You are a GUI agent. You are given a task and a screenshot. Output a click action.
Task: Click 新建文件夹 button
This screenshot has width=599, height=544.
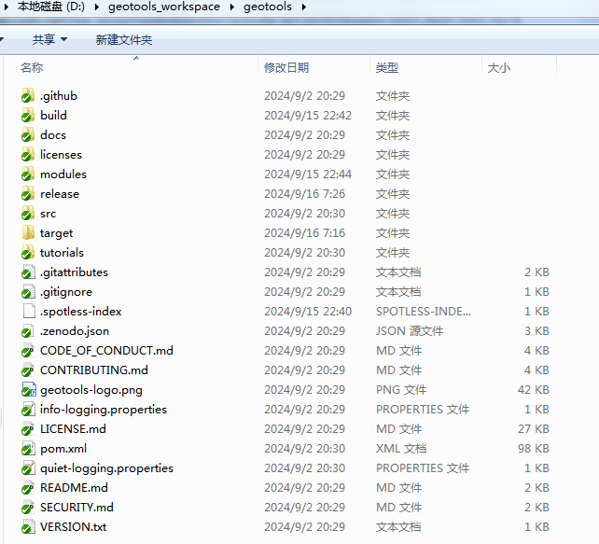[x=124, y=39]
